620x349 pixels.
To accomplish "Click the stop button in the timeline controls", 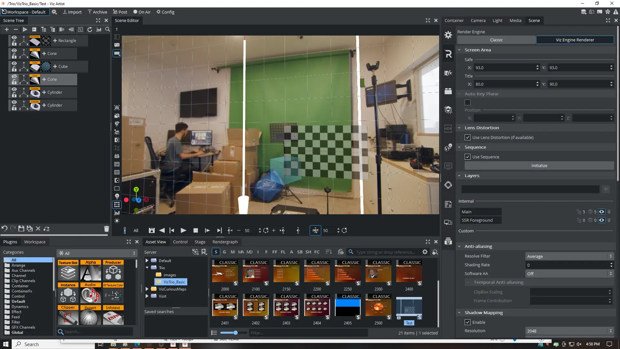I will tap(195, 230).
